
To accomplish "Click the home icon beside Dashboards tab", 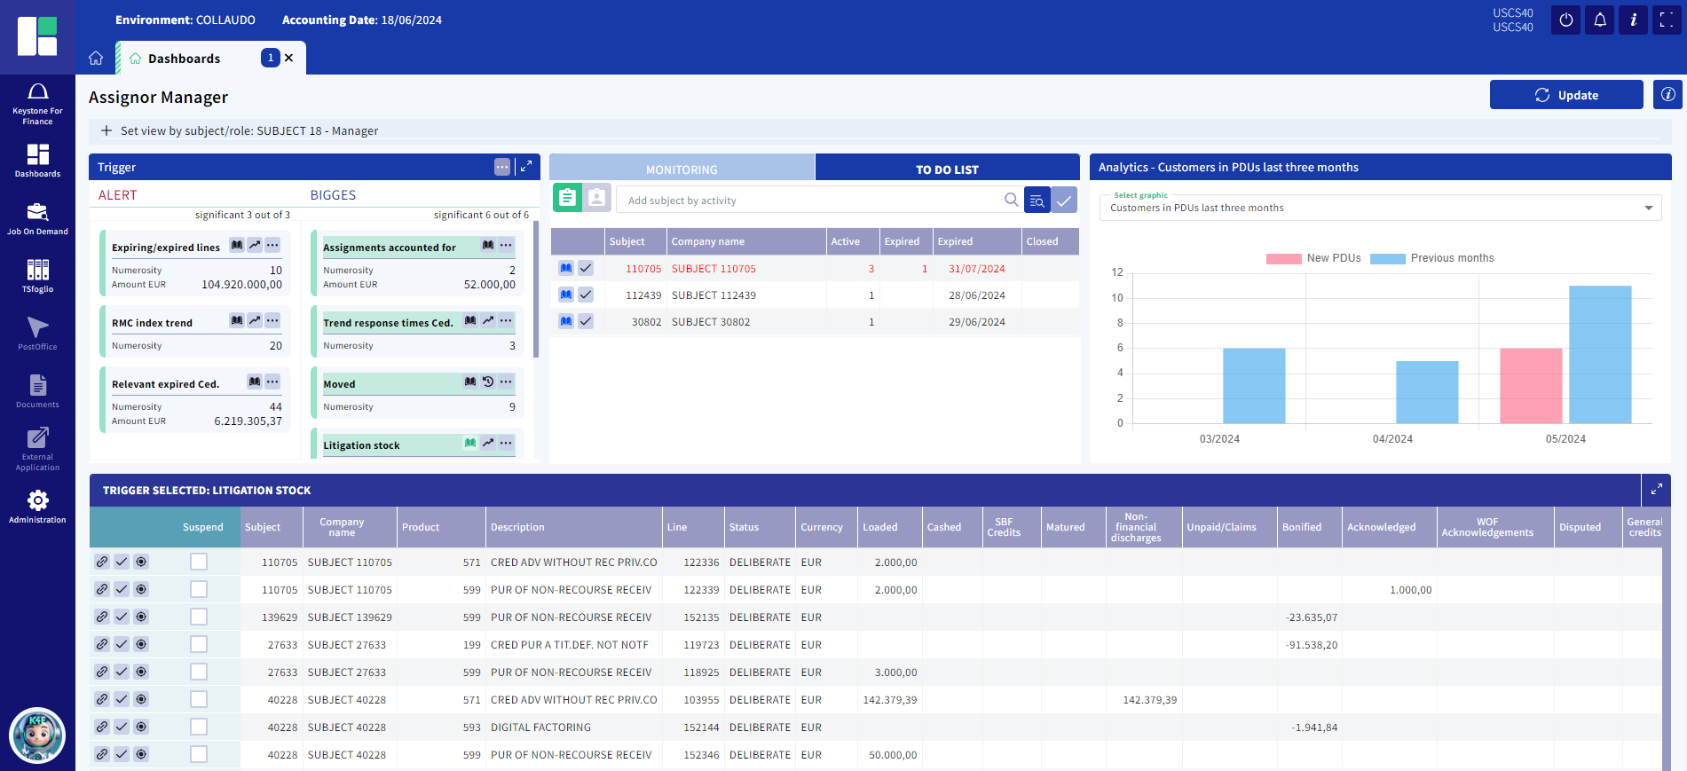I will tap(96, 59).
